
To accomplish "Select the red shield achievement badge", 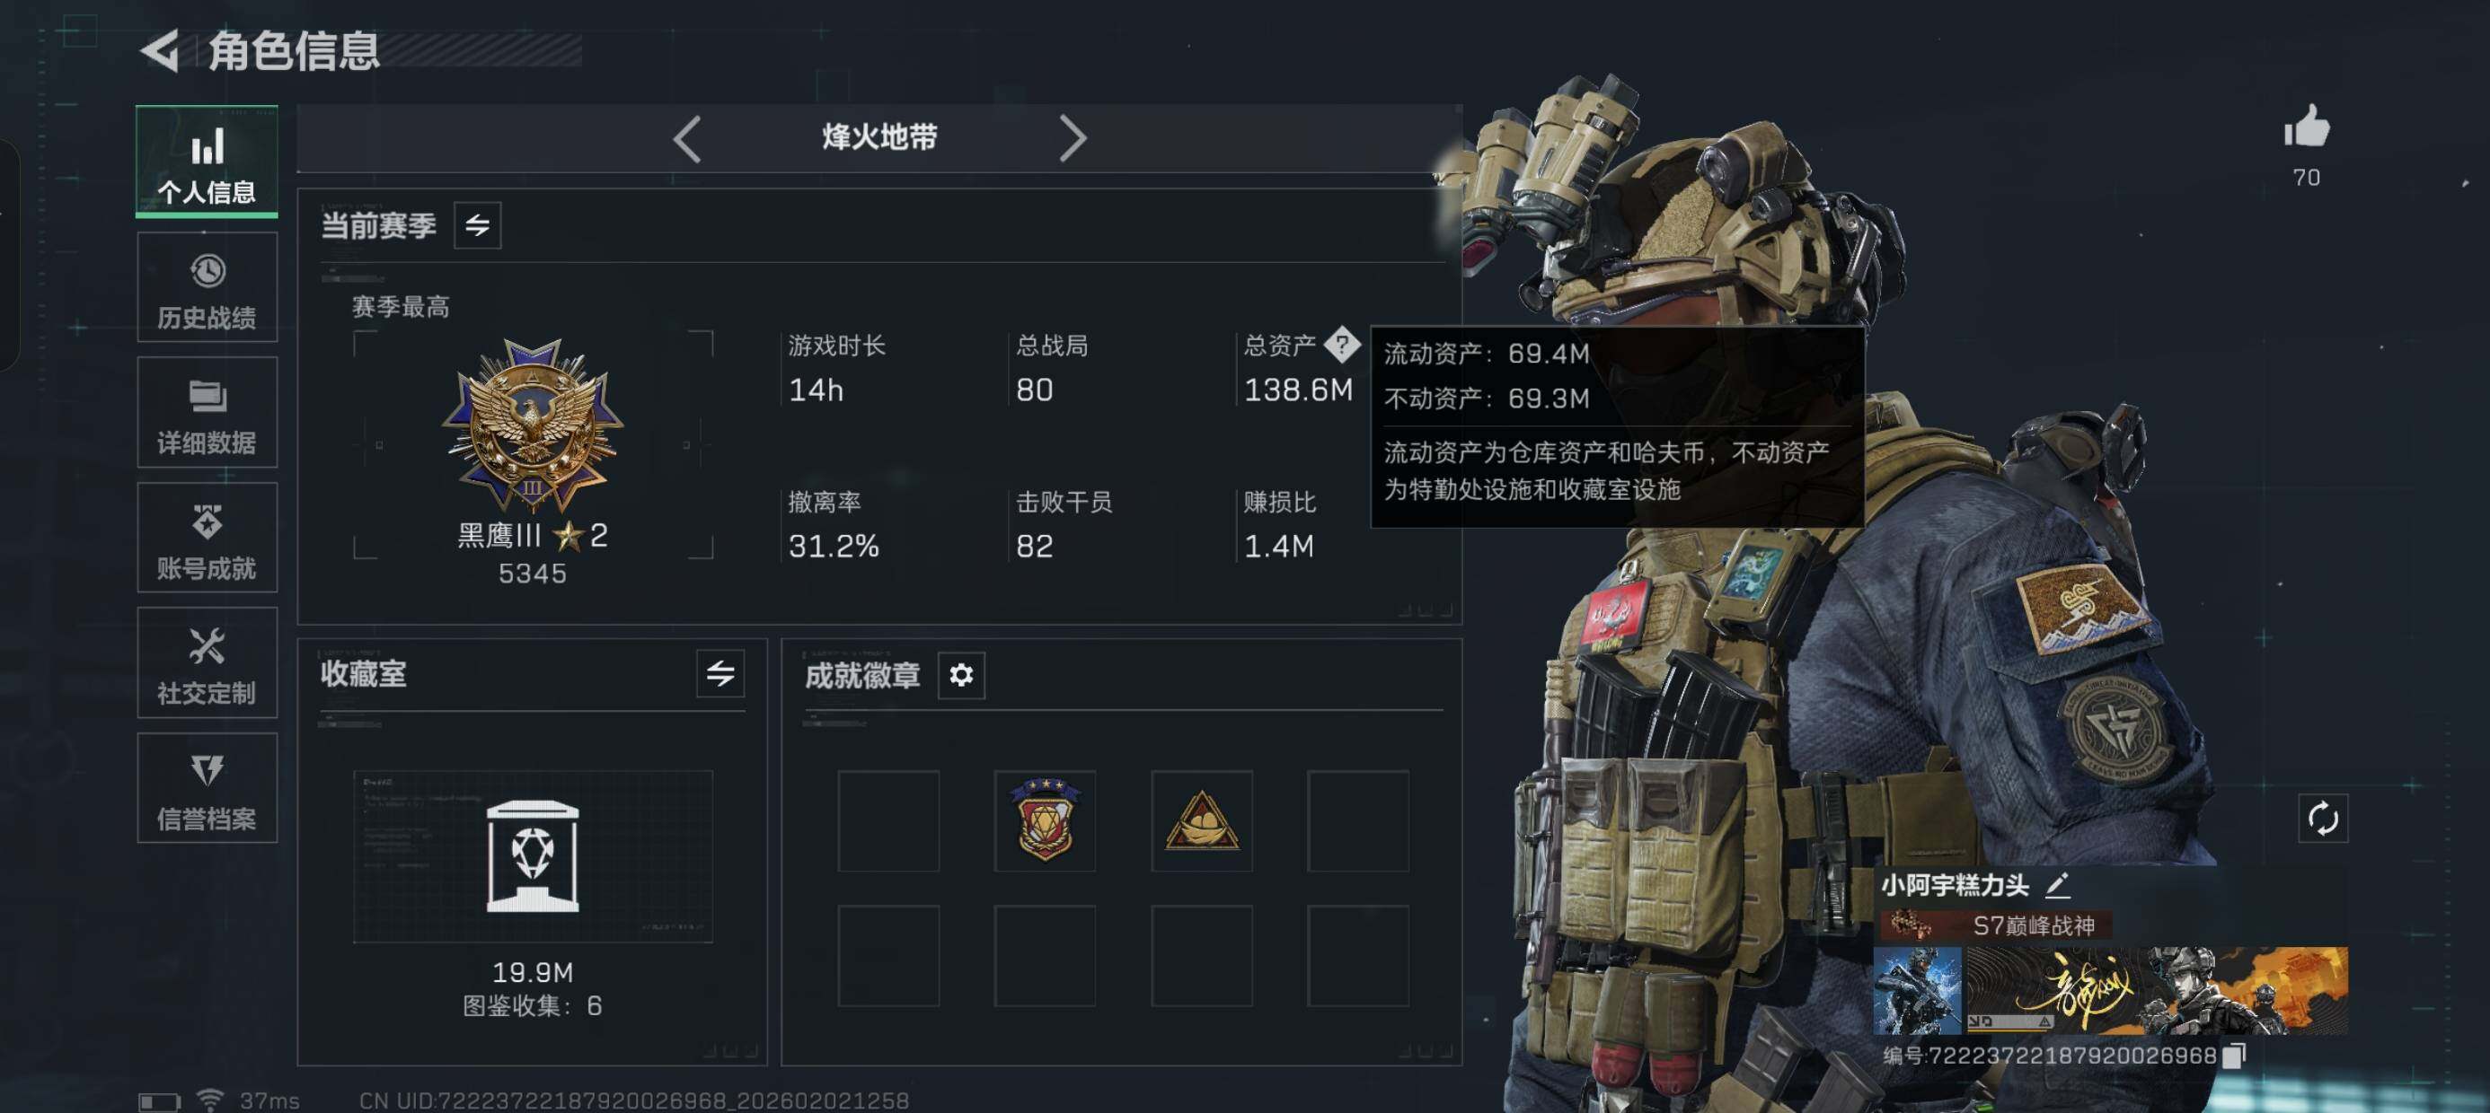I will [x=1045, y=821].
